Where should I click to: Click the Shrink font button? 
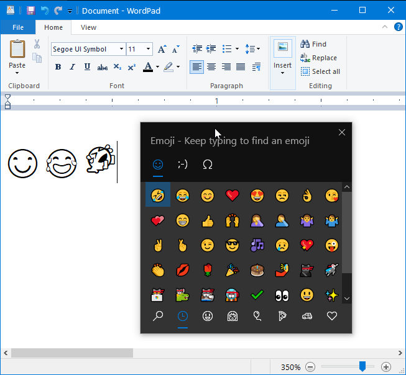tap(176, 49)
